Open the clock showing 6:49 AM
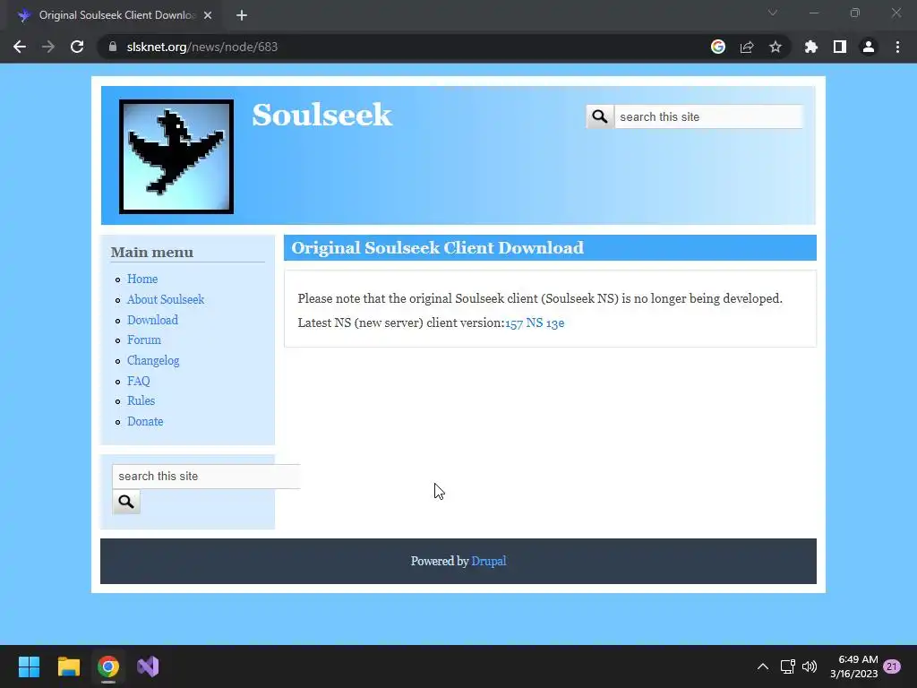The image size is (917, 688). pos(853,666)
